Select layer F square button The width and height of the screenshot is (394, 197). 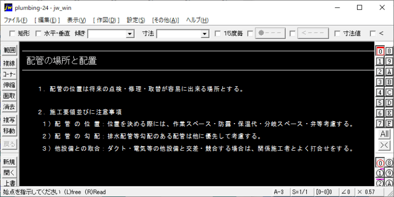[389, 123]
